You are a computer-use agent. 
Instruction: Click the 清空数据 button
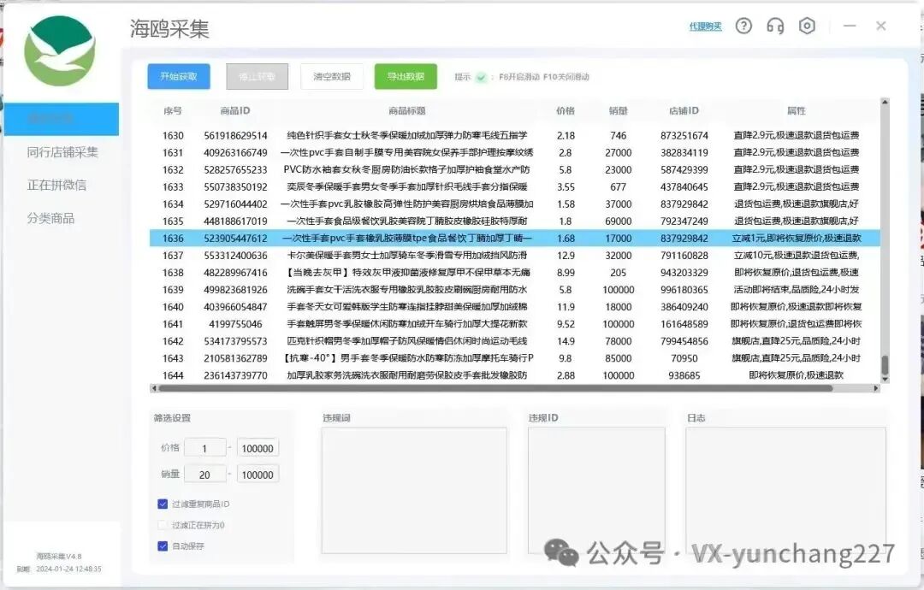[x=332, y=77]
